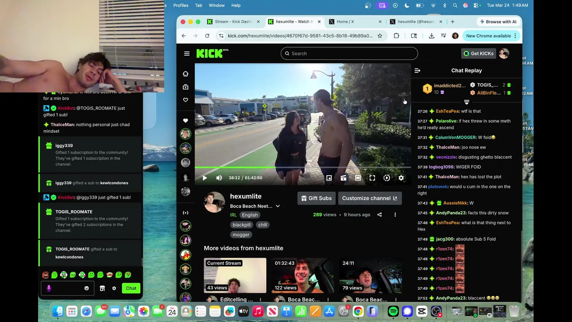The height and width of the screenshot is (322, 572).
Task: Open the profile avatar menu on Kick
Action: point(504,54)
